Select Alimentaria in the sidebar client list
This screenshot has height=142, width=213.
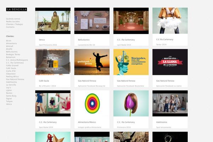11,43
